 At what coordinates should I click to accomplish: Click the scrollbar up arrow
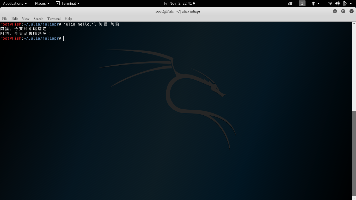pyautogui.click(x=354, y=23)
